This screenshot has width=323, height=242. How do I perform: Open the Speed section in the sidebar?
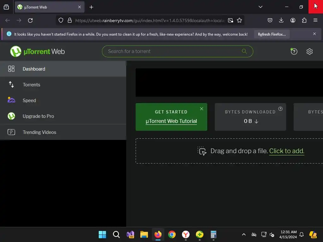tap(63, 101)
